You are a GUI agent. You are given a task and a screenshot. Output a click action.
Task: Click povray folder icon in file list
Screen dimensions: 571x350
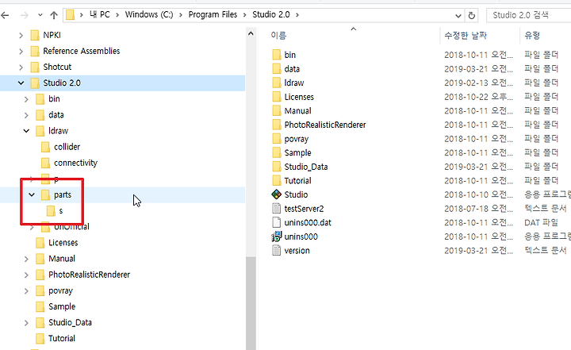(277, 139)
